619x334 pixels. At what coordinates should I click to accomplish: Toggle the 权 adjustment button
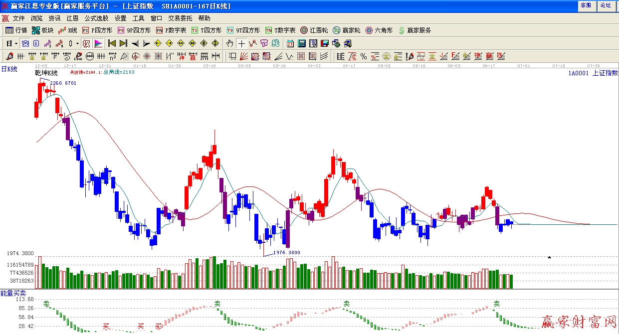click(x=86, y=43)
